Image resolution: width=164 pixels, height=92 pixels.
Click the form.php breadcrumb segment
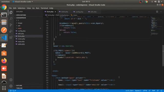51,15
